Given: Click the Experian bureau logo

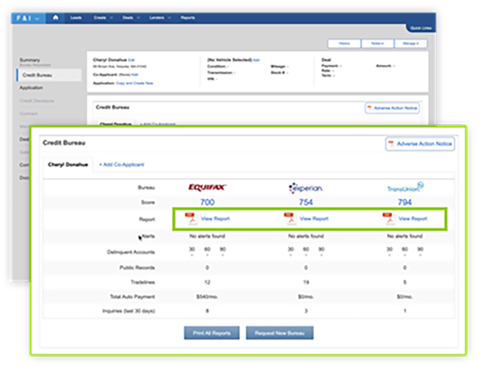Looking at the screenshot, I should point(306,188).
